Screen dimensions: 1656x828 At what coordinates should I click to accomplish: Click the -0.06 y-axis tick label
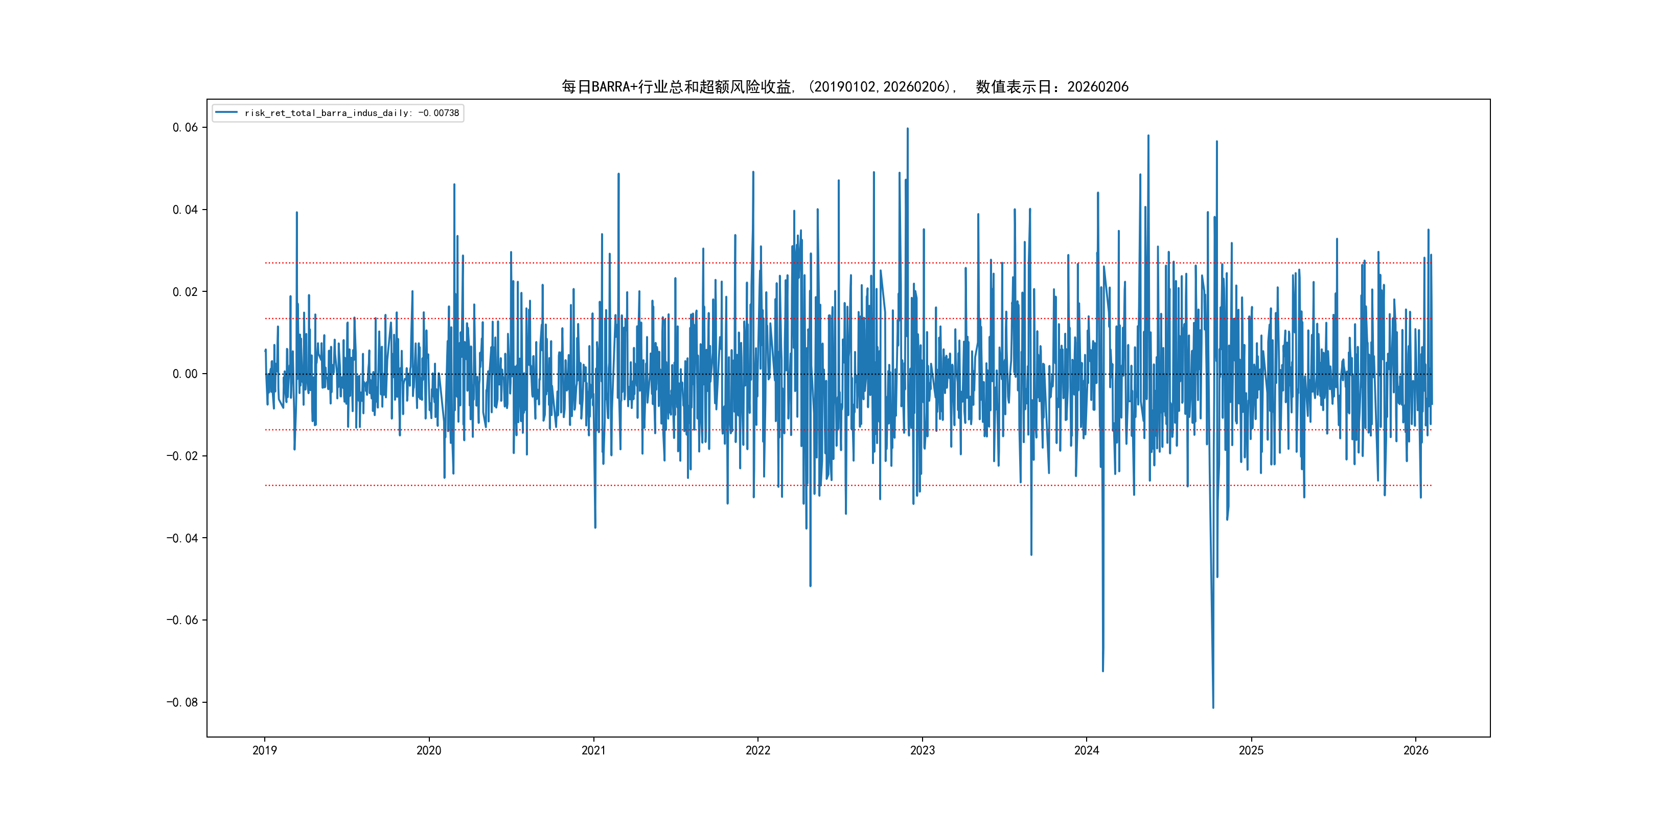point(182,620)
